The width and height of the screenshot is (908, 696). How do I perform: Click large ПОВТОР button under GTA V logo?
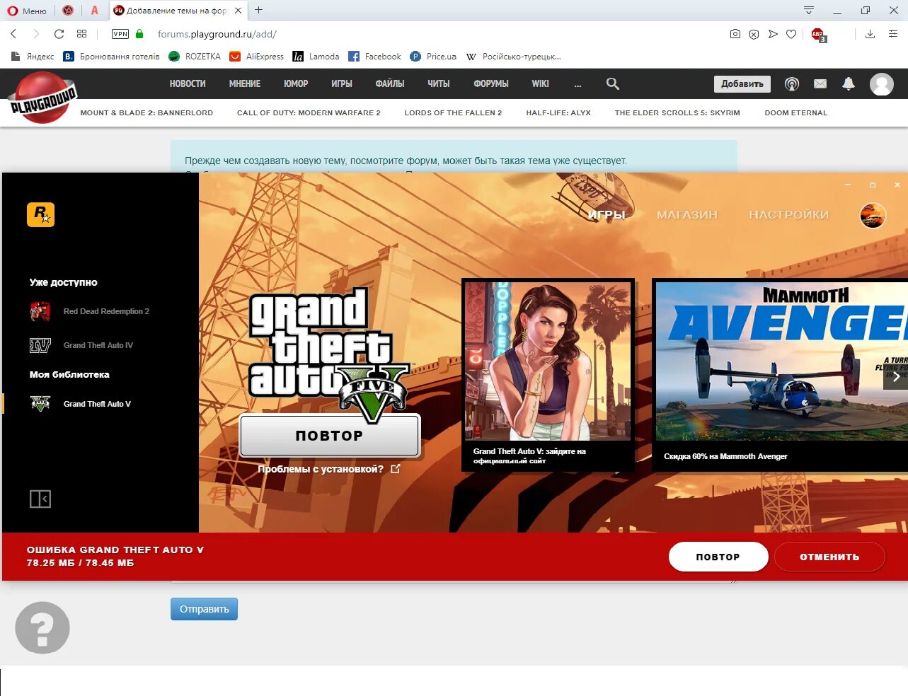point(330,436)
